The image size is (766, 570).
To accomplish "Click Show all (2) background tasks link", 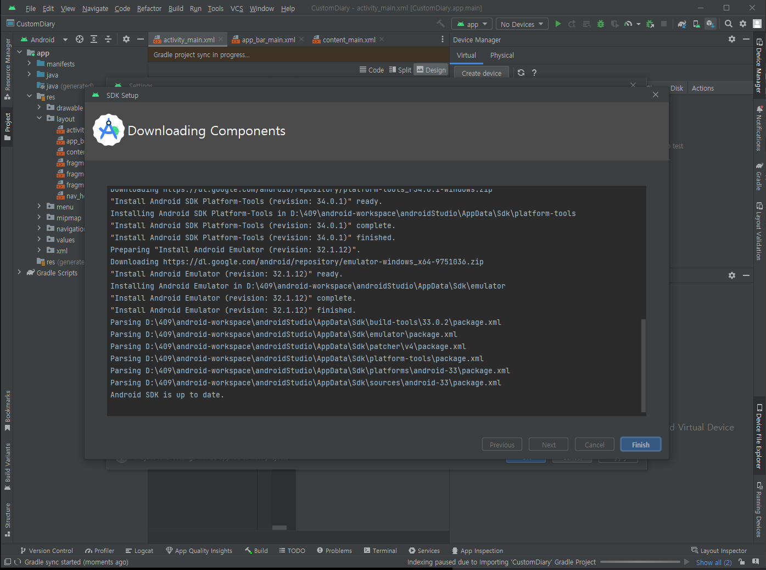I will point(714,562).
